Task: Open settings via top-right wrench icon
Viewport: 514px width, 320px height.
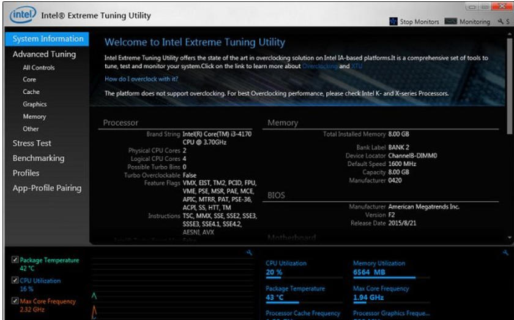Action: tap(501, 21)
